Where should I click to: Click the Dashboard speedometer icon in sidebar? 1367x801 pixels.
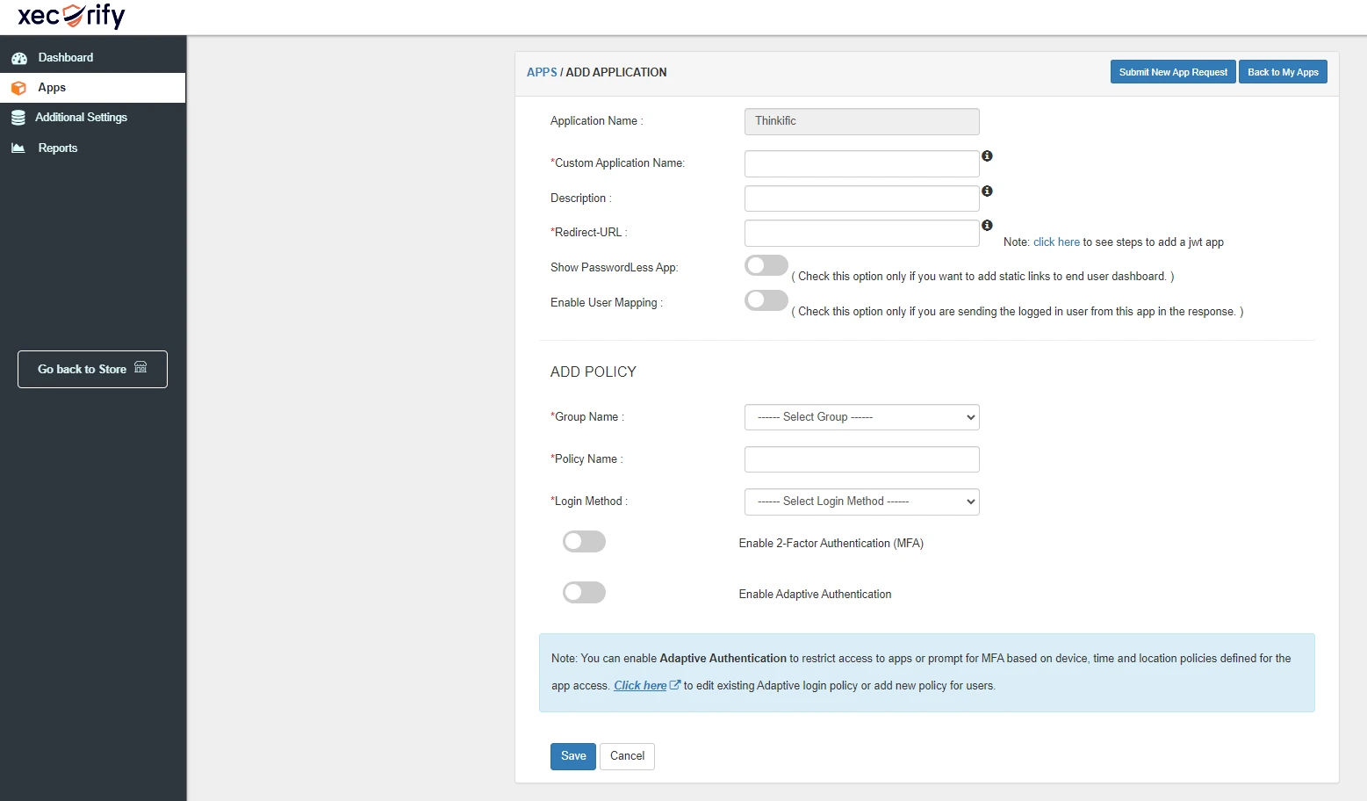[x=19, y=57]
